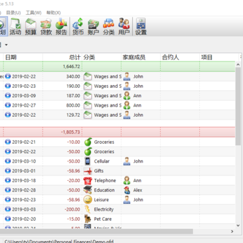This screenshot has width=243, height=243.
Task: Open the 账户 (Accounts) toolbar section
Action: pos(93,26)
